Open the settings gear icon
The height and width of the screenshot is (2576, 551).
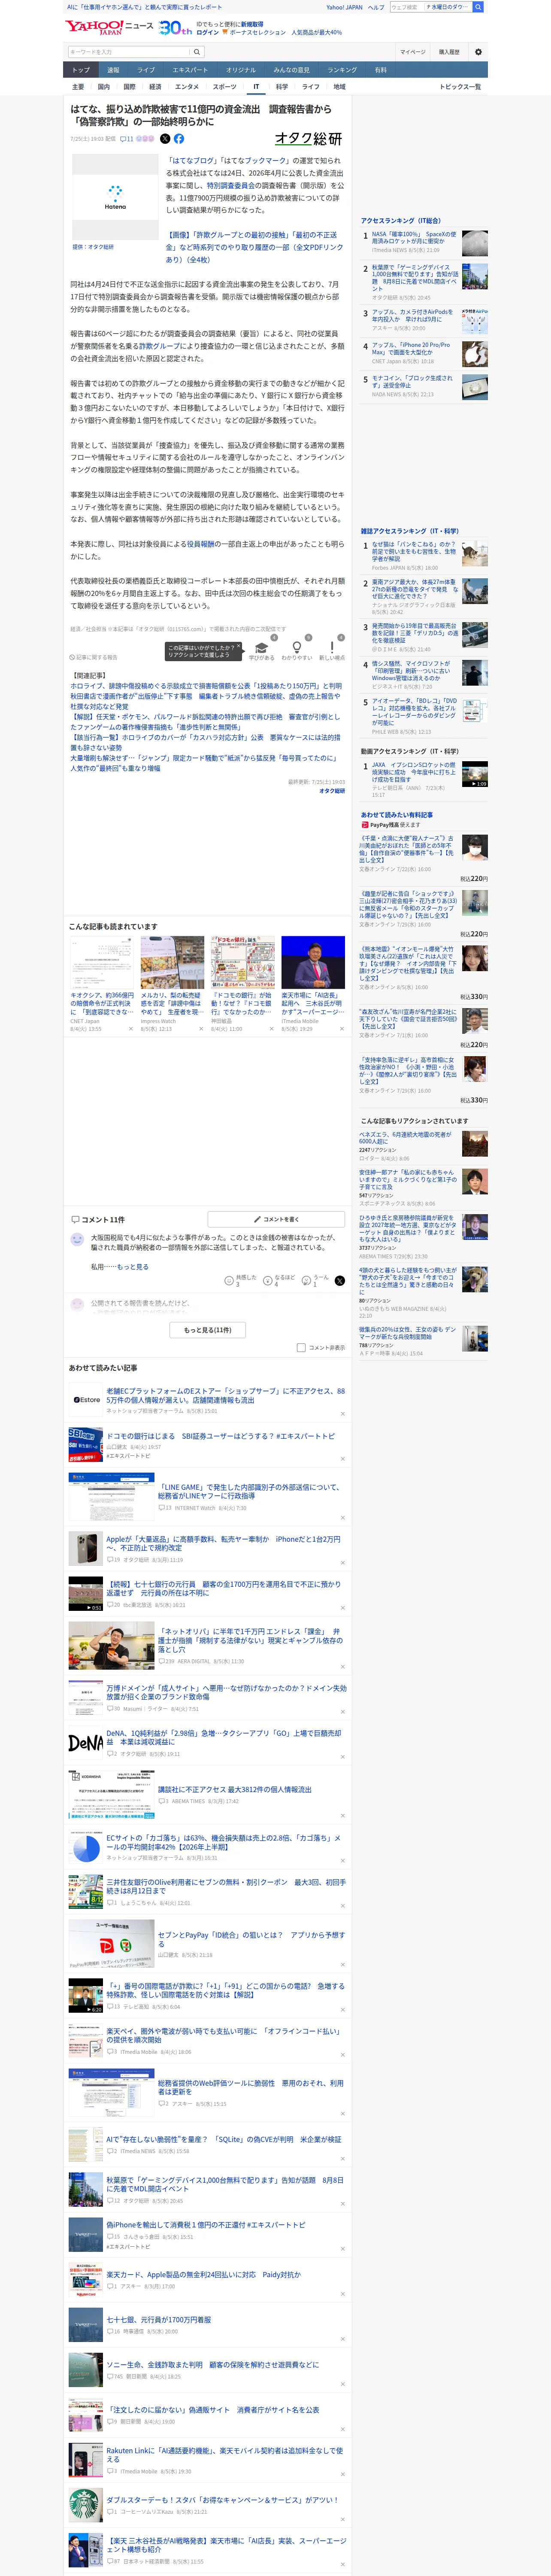(x=478, y=52)
